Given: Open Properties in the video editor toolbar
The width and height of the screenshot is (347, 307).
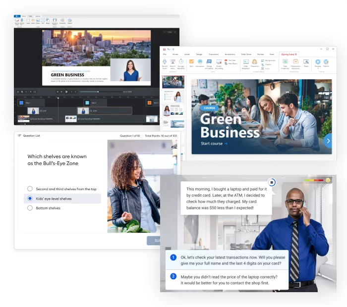Looking at the screenshot, I should tap(62, 21).
